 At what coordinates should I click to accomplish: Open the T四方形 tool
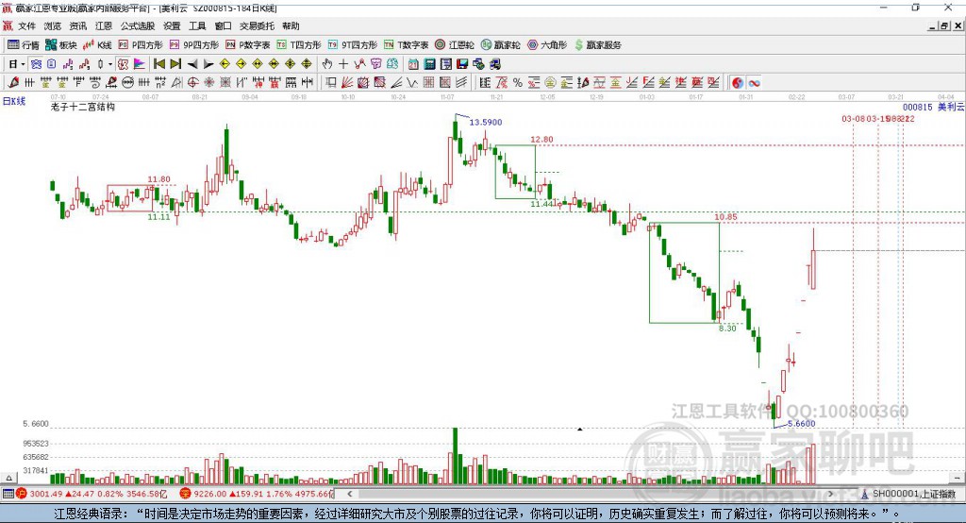299,45
